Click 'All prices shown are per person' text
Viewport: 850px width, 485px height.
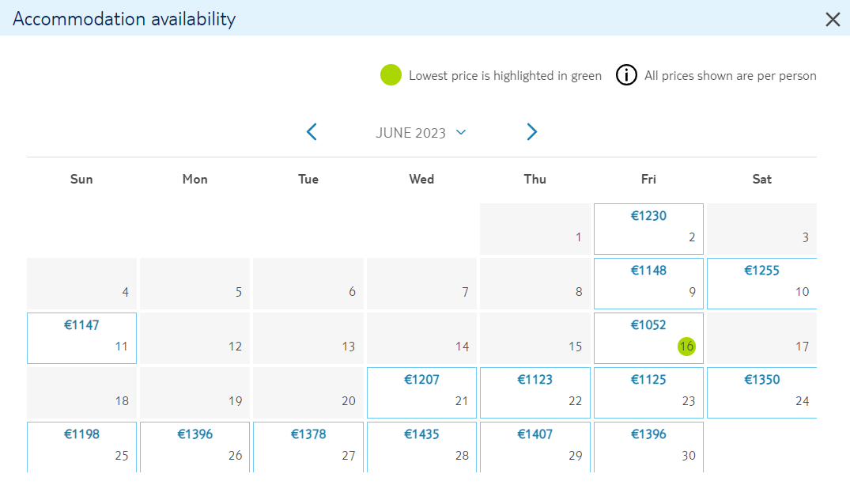730,75
